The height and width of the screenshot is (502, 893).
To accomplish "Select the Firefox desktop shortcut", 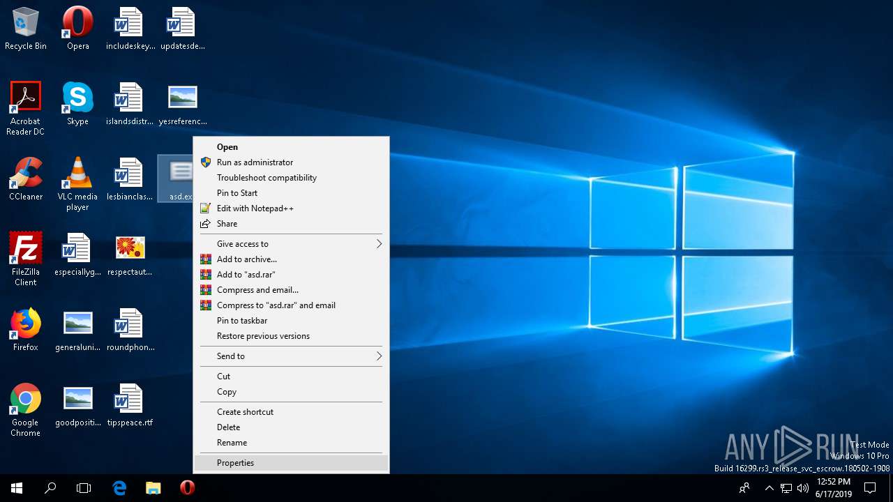I will tap(26, 330).
